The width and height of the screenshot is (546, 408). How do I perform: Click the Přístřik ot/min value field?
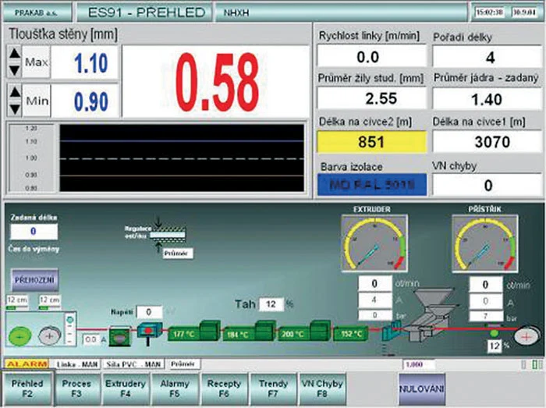point(485,285)
